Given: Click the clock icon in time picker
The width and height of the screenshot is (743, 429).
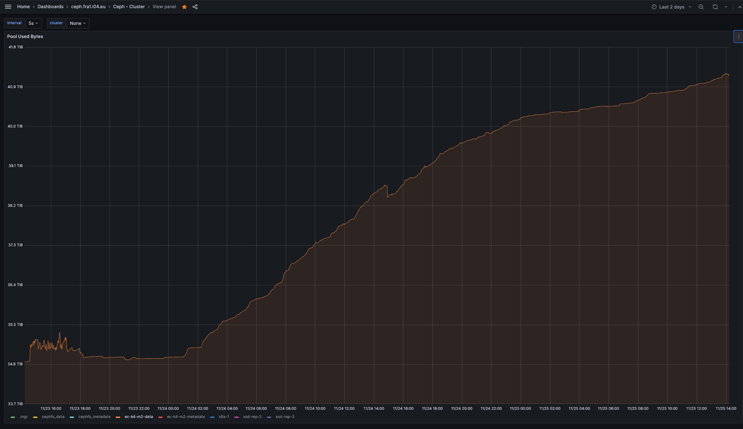Looking at the screenshot, I should pos(654,7).
